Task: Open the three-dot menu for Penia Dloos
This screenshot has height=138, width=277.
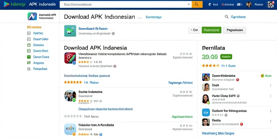Action: pyautogui.click(x=271, y=96)
